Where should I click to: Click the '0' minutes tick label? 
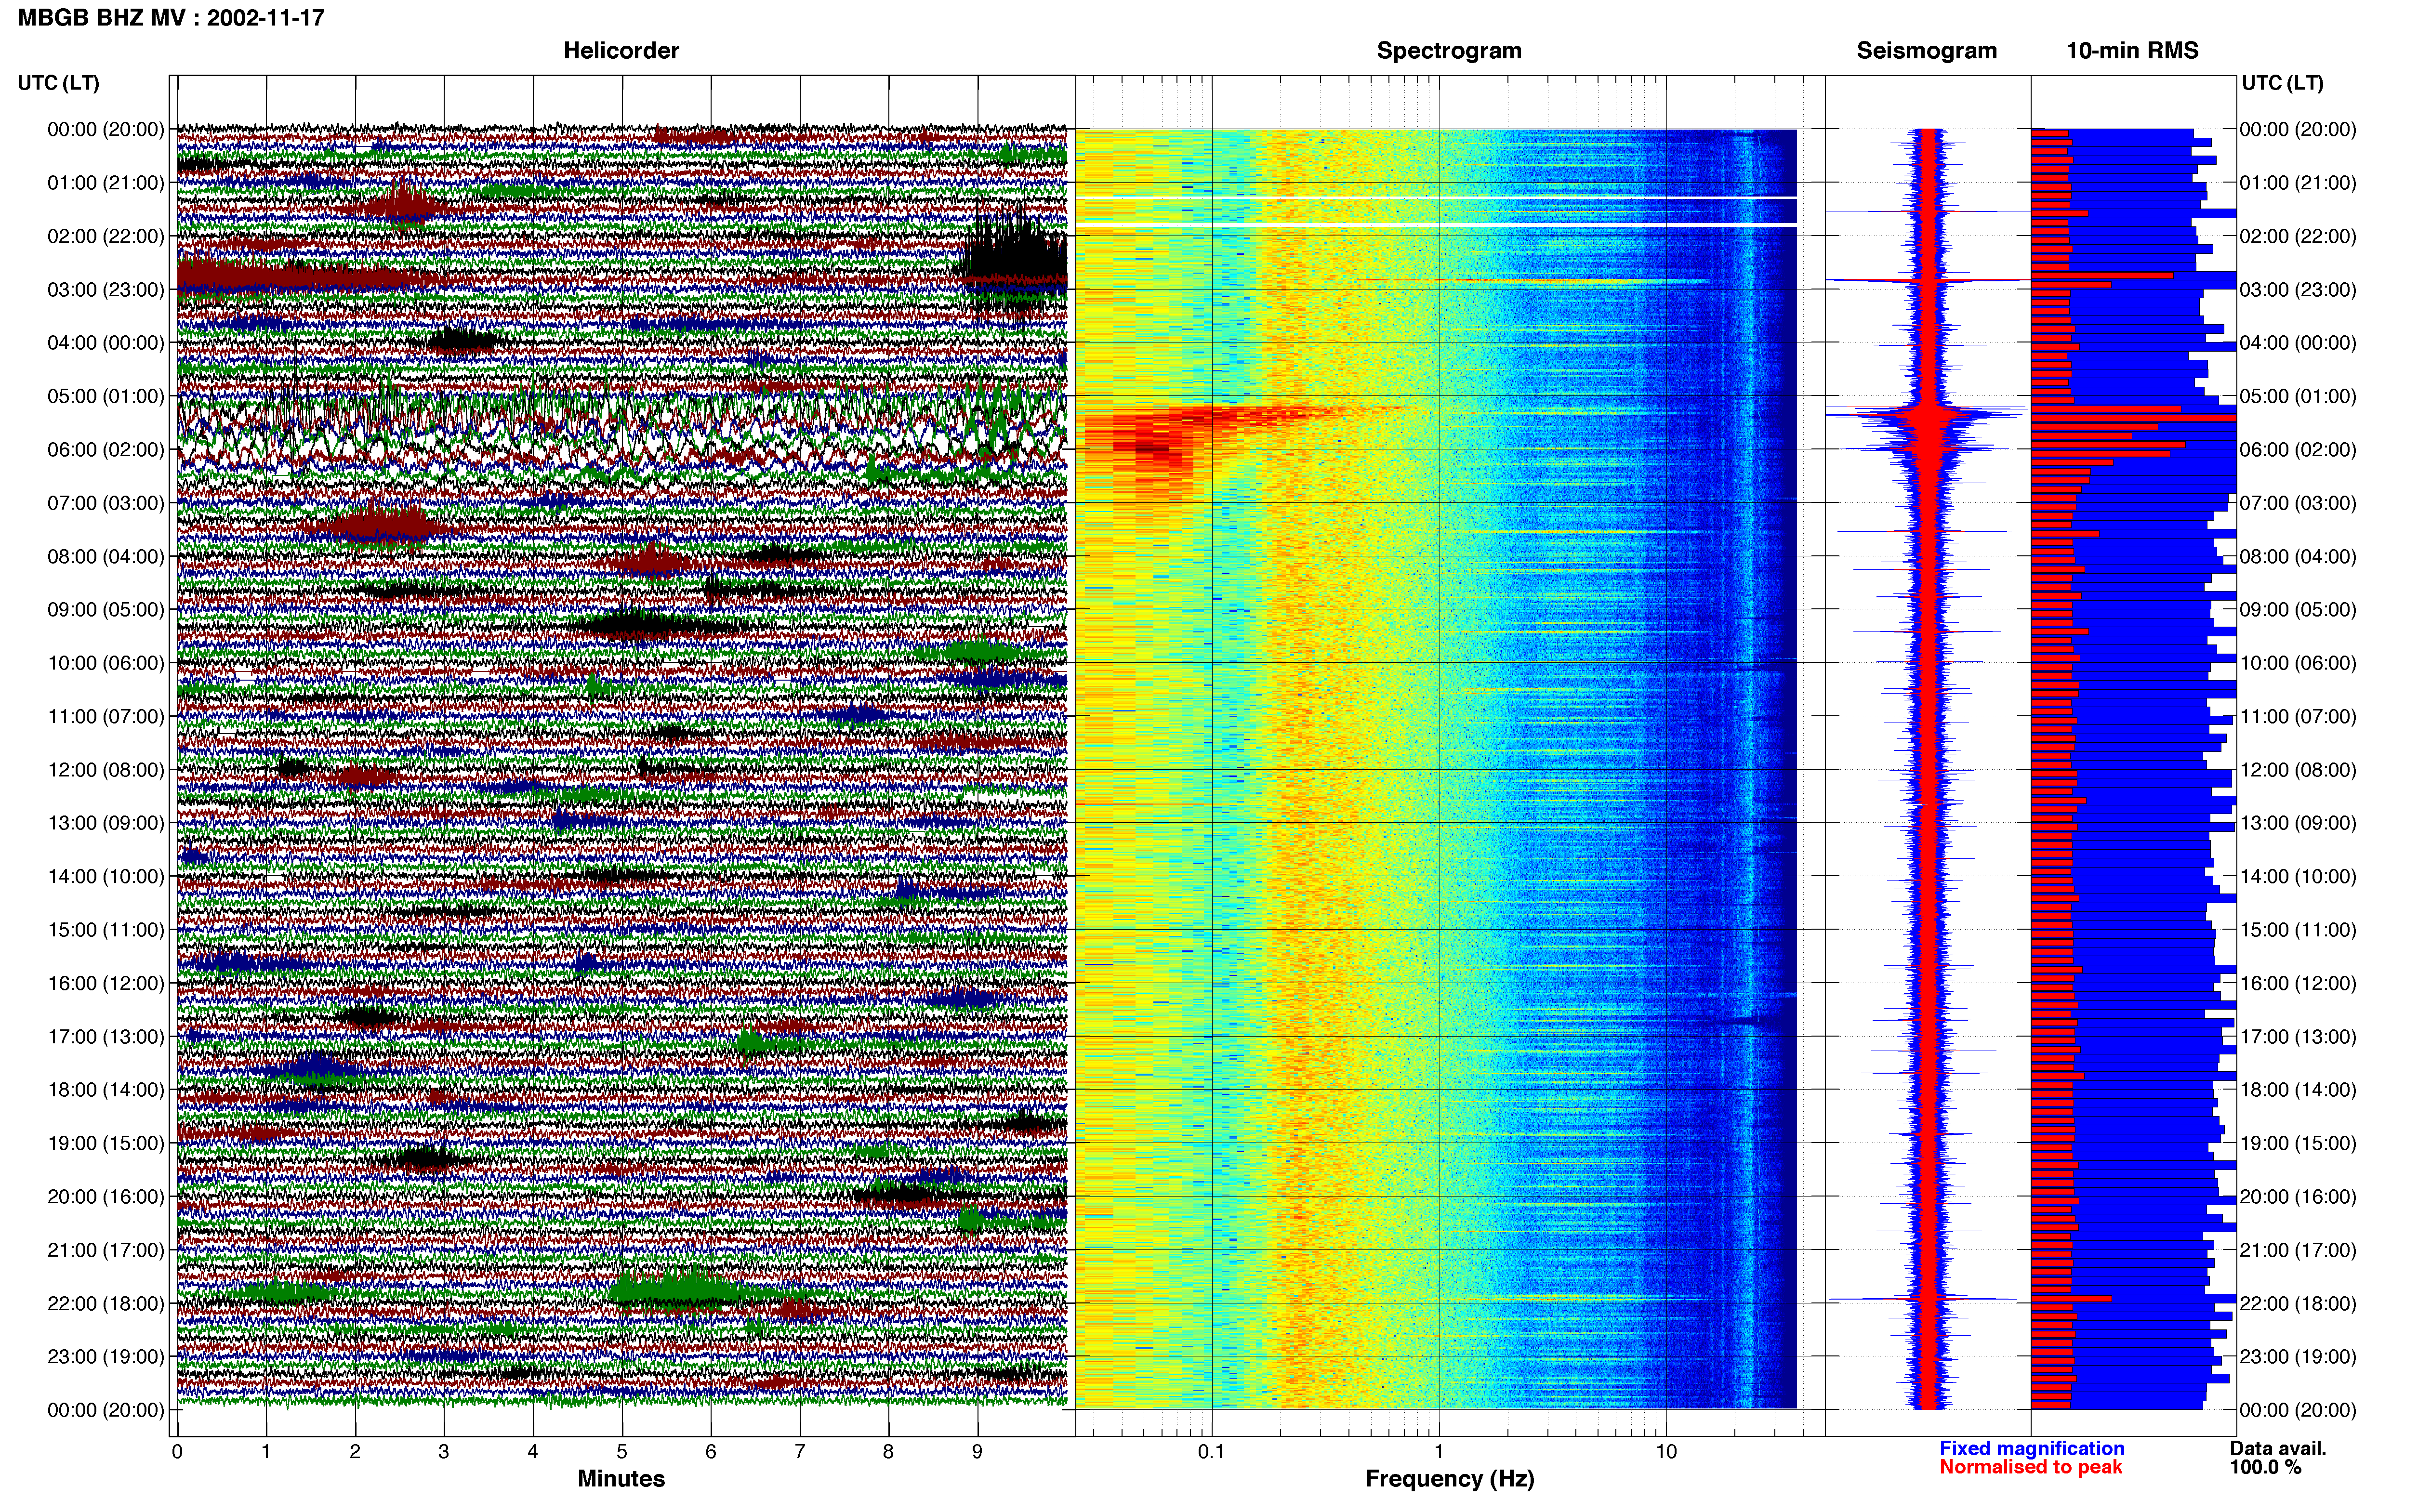177,1451
